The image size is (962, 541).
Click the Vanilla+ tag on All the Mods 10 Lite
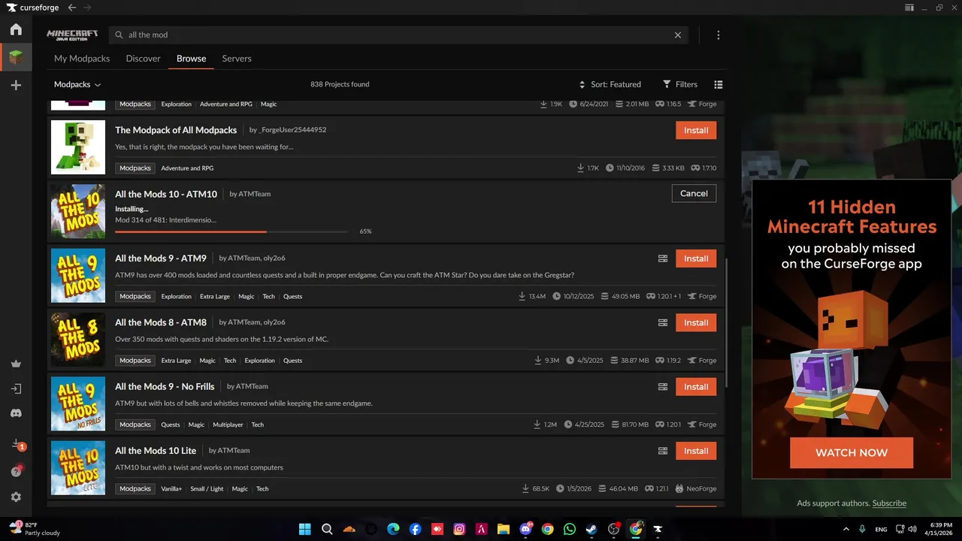point(171,488)
